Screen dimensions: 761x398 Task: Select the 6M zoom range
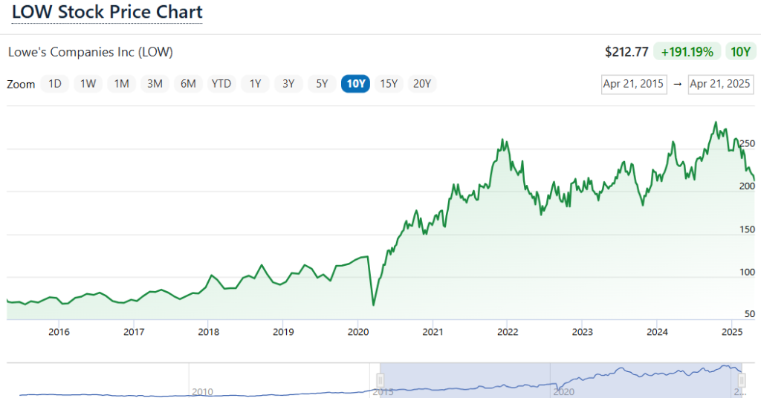(188, 84)
